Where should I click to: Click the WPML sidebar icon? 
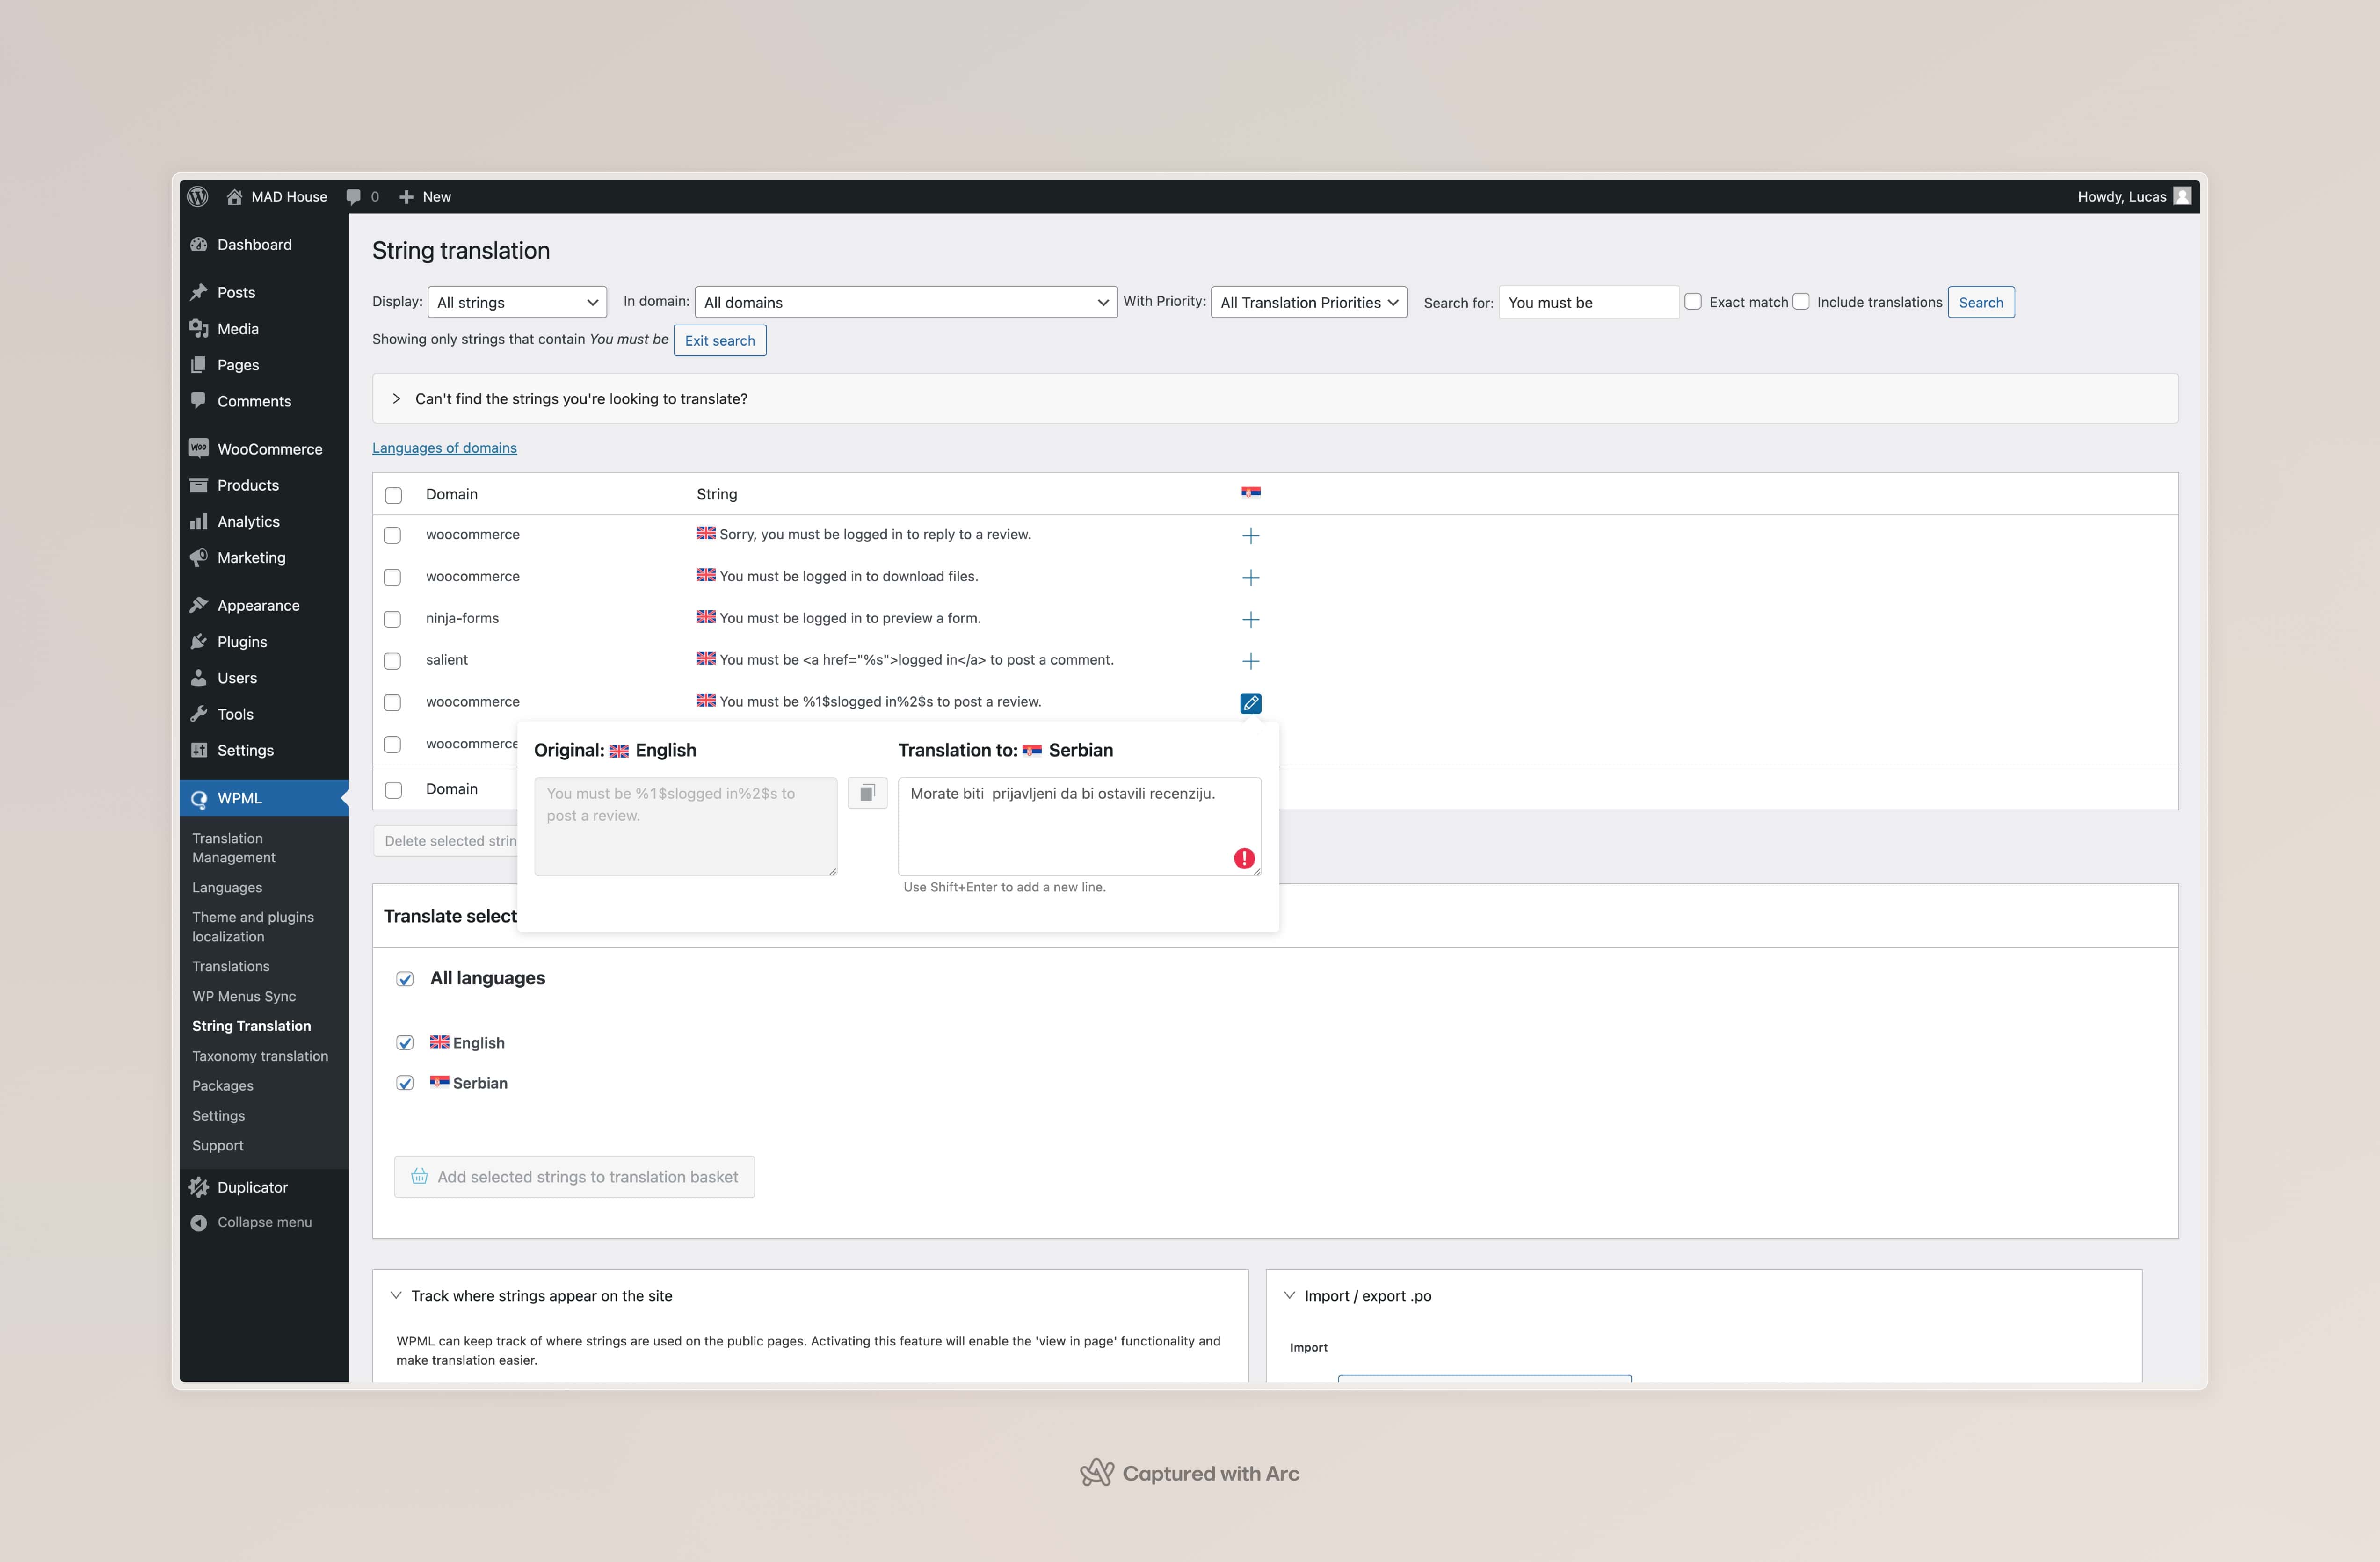(x=198, y=798)
